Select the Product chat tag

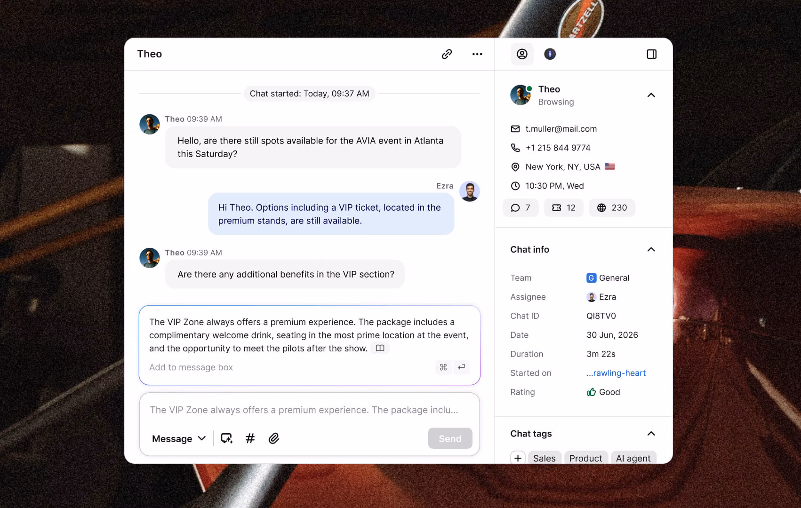tap(585, 458)
